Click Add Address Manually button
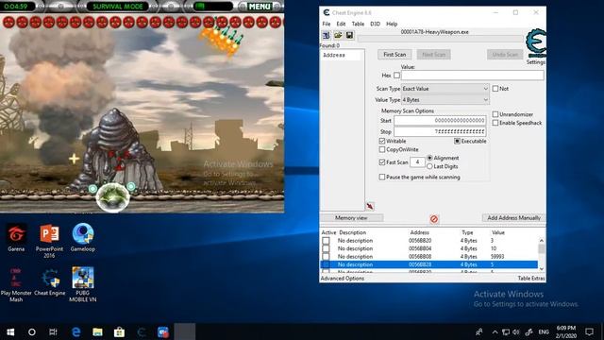Image resolution: width=604 pixels, height=340 pixels. 513,218
